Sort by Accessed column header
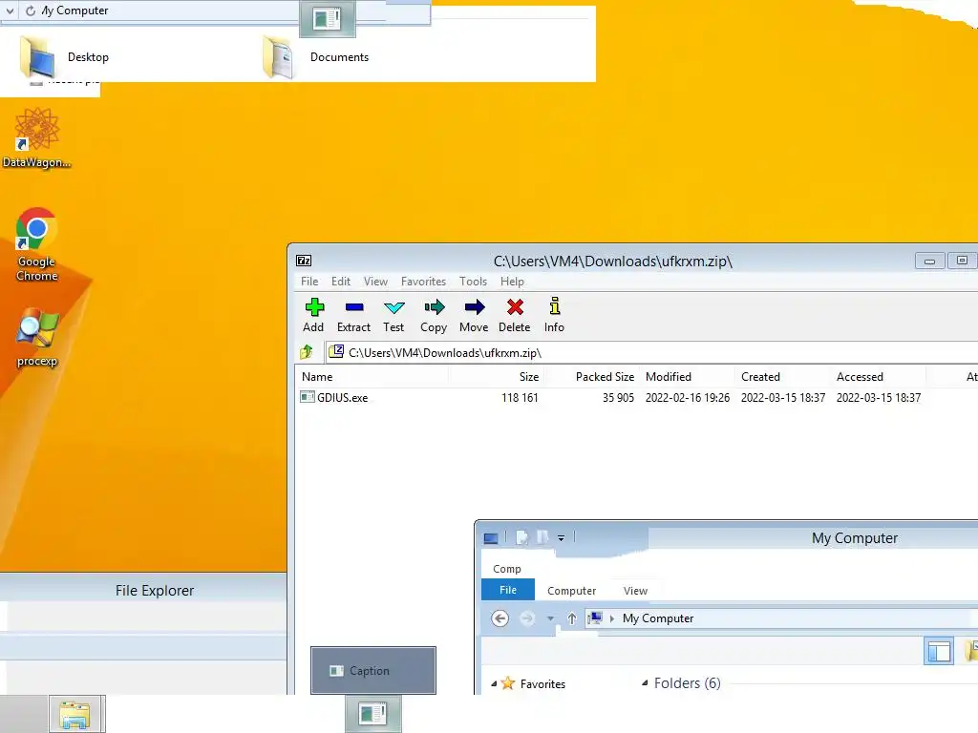Screen dimensions: 978x733 [879, 376]
